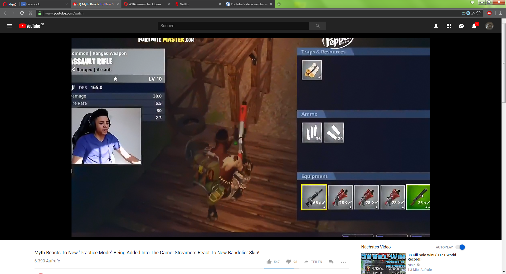The width and height of the screenshot is (506, 274).
Task: Open the 38 Kill Solo Win thumbnail
Action: [x=383, y=264]
